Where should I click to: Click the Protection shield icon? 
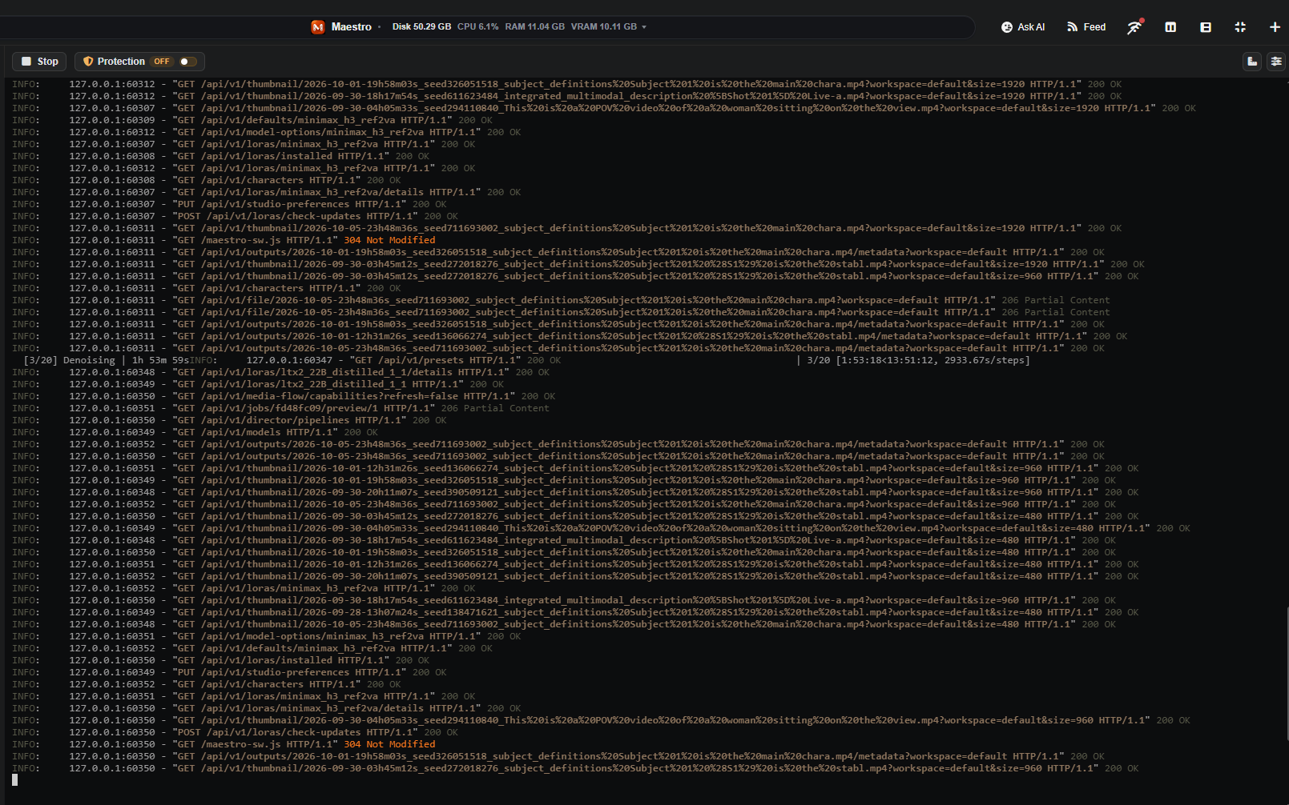tap(88, 62)
